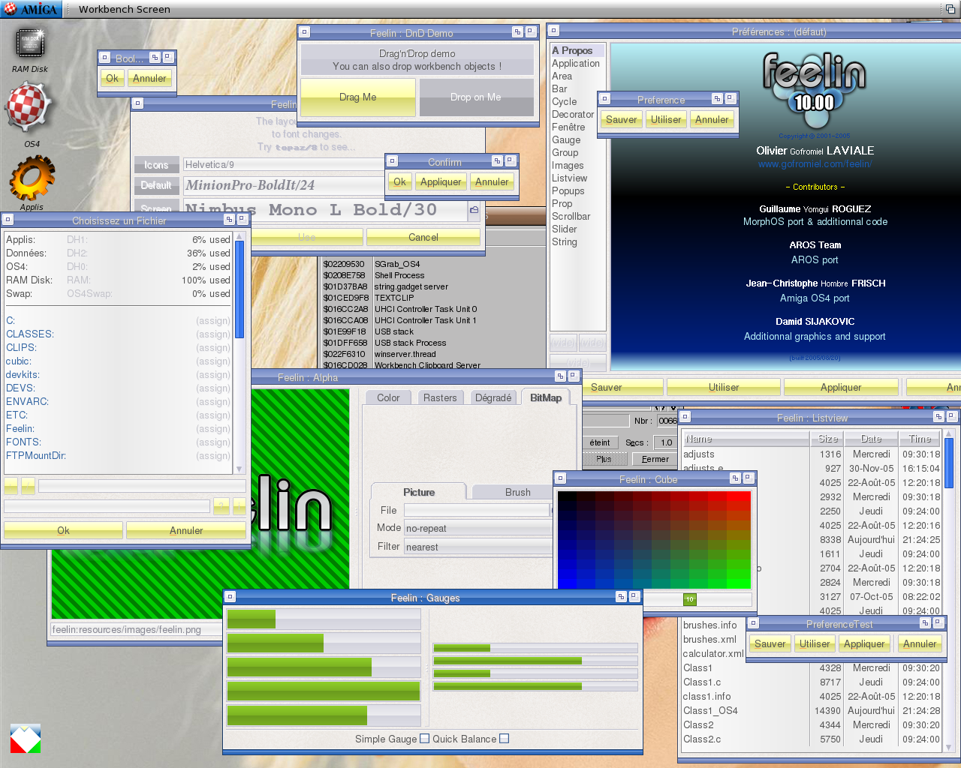Click the small 'i' button in the file chooser
The height and width of the screenshot is (768, 961).
pyautogui.click(x=239, y=506)
